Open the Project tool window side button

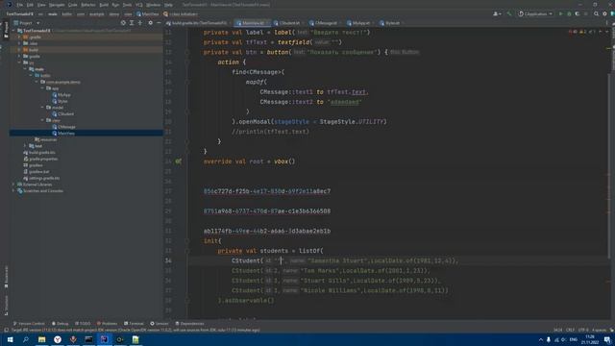click(x=6, y=30)
